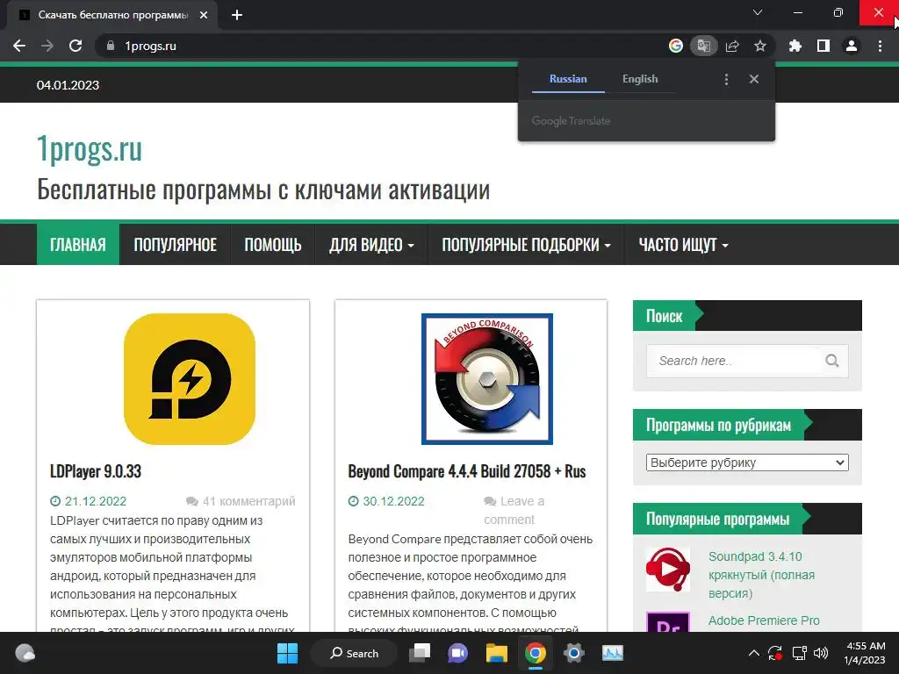The width and height of the screenshot is (899, 674).
Task: Expand the ПОПУЛЯРНЫЕ ПОДБОРКИ dropdown menu
Action: (x=526, y=245)
